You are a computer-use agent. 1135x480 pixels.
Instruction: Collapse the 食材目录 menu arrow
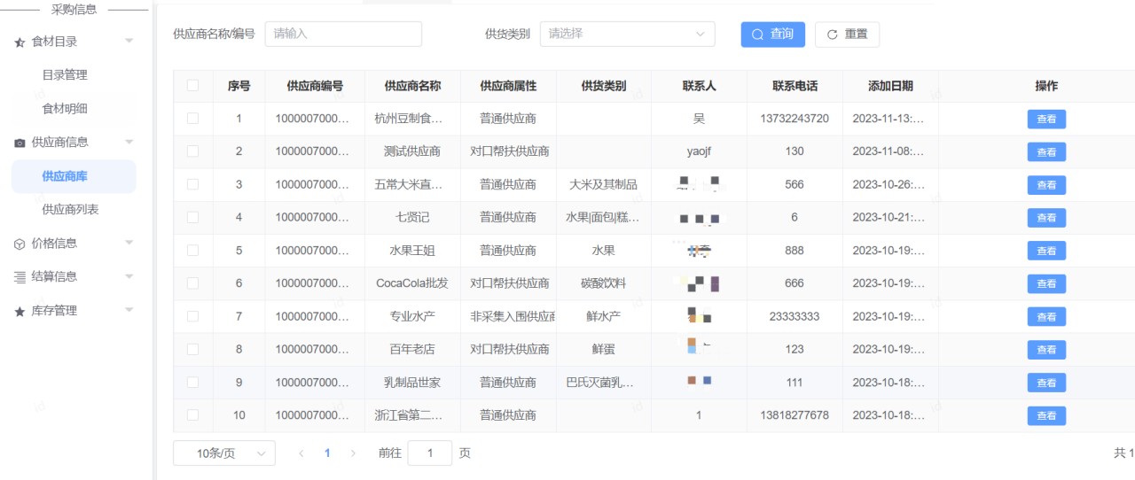[129, 42]
